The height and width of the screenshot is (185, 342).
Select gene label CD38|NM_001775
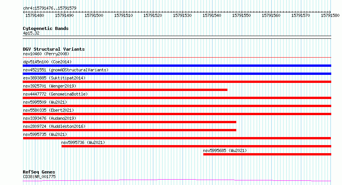(39, 177)
